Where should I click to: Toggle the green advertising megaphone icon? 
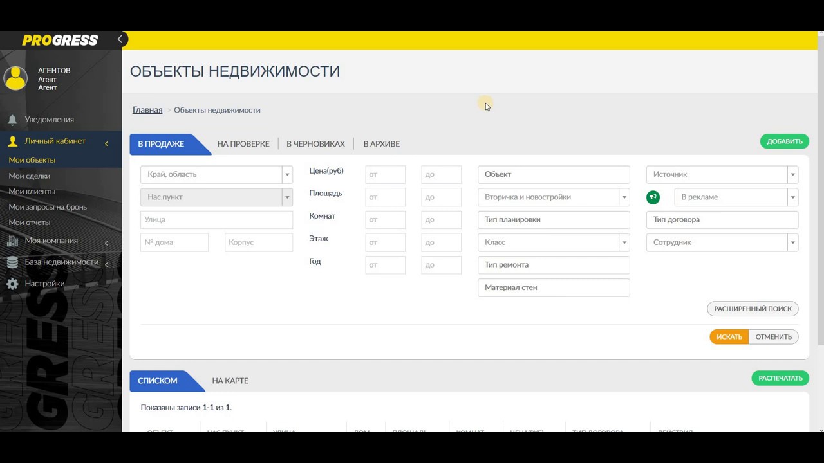[x=653, y=197]
